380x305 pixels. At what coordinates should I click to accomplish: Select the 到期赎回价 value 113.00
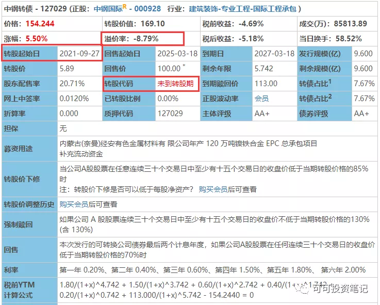click(x=266, y=84)
